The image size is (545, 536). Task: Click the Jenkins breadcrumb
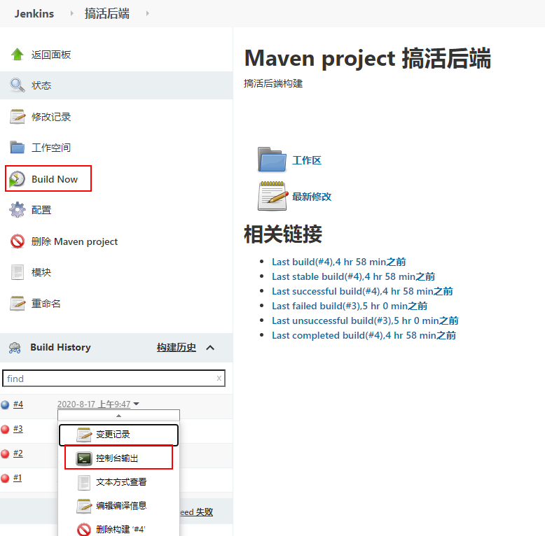pos(34,13)
